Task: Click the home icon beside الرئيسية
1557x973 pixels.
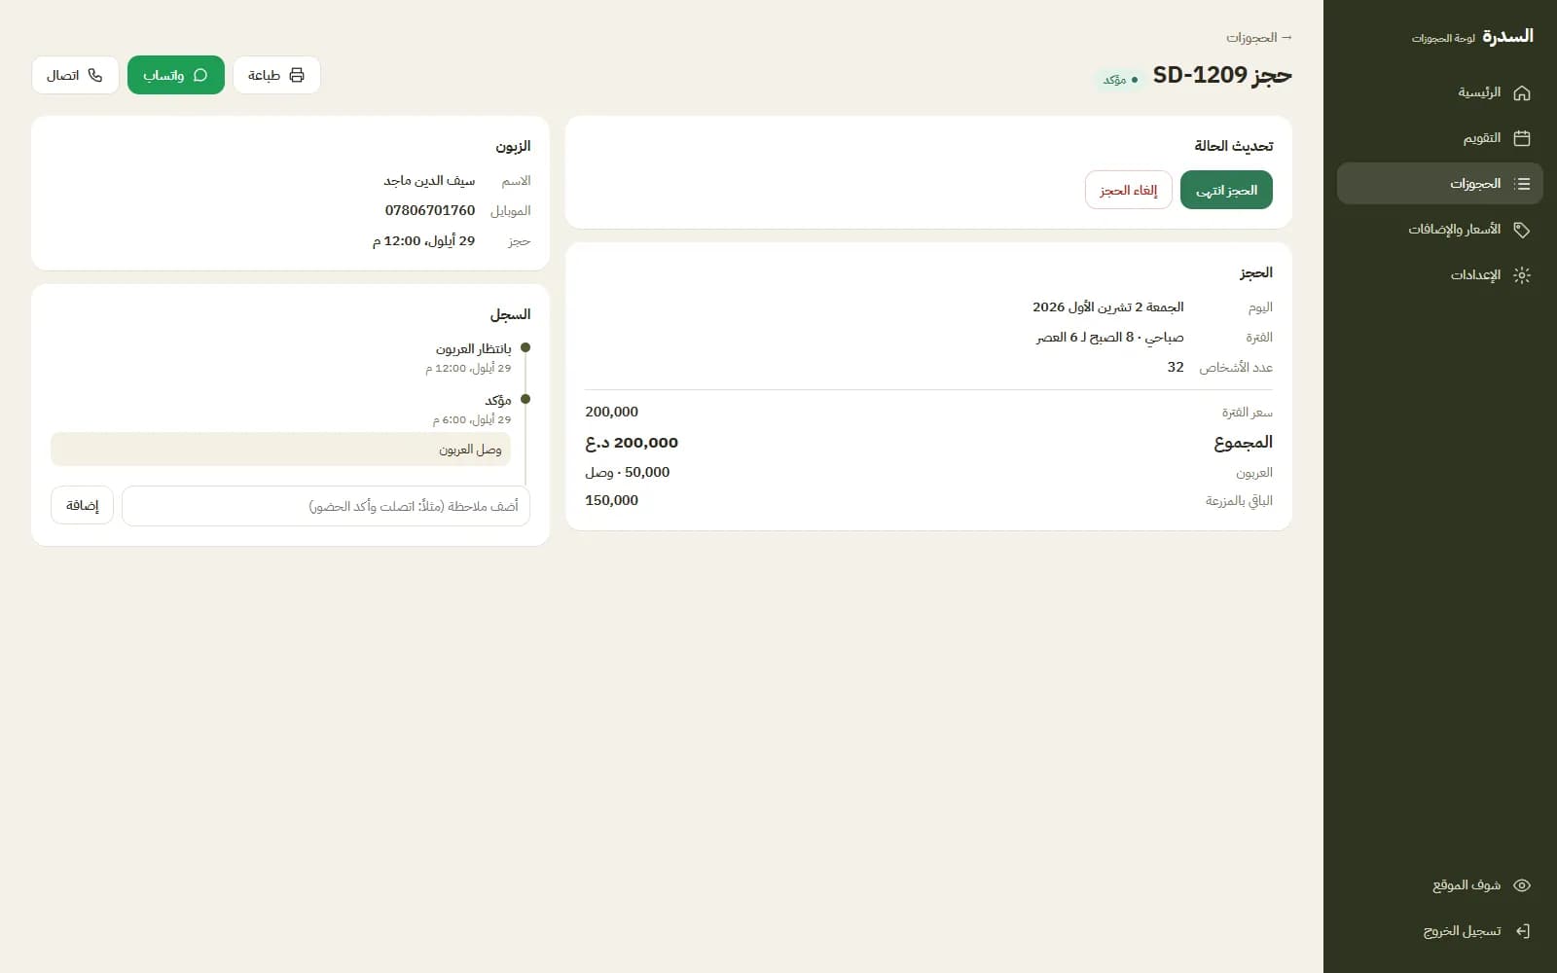Action: pyautogui.click(x=1522, y=92)
